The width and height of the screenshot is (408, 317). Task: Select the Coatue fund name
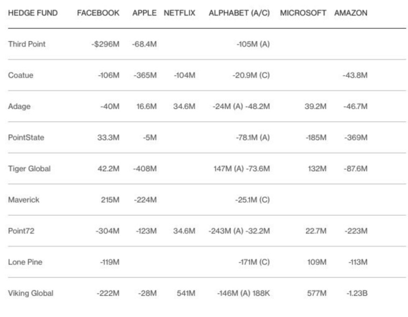(x=21, y=75)
